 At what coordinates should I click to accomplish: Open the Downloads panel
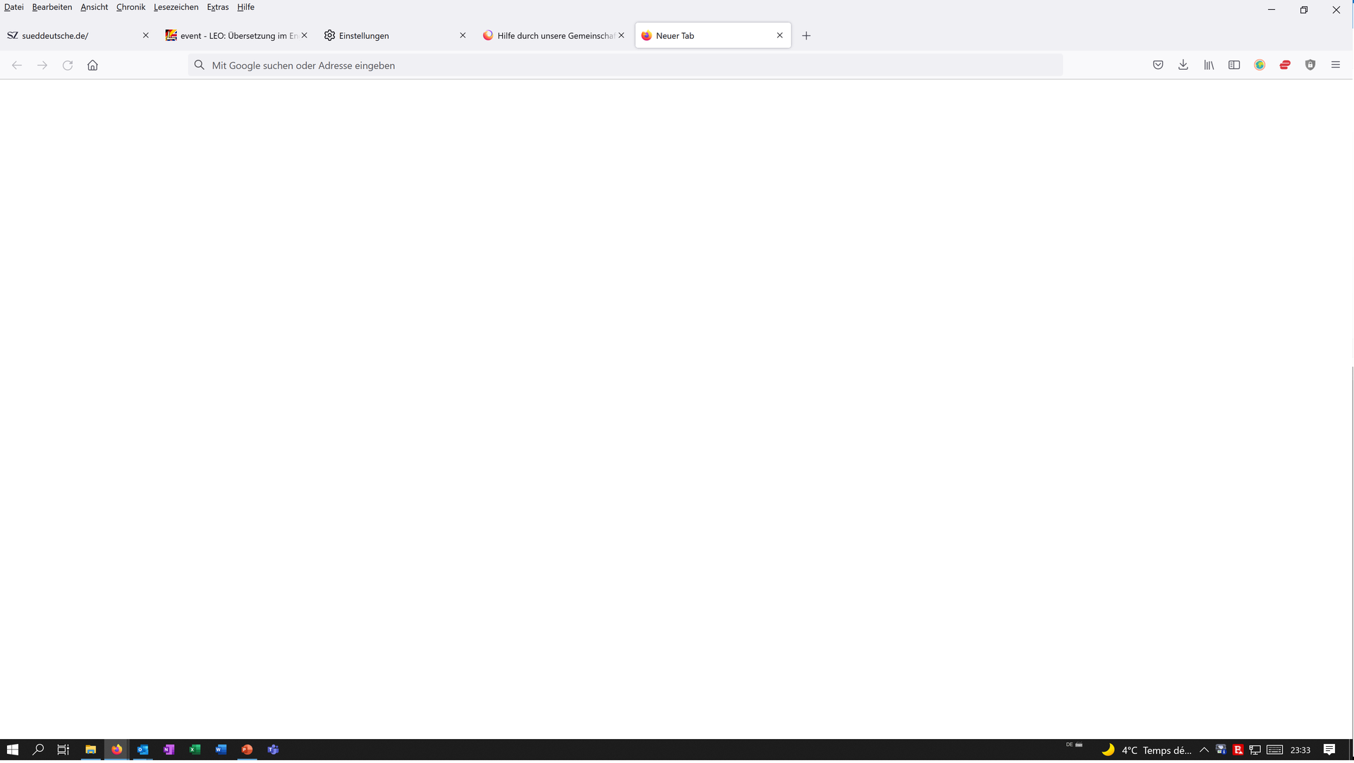coord(1183,65)
